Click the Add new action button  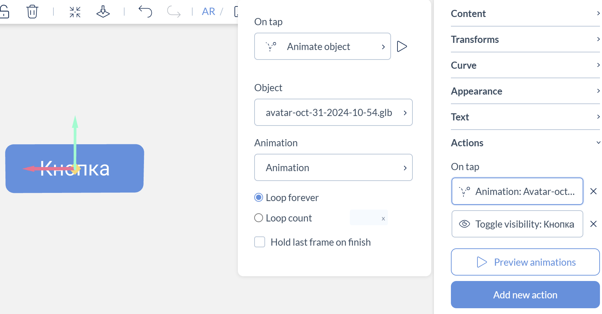coord(525,295)
